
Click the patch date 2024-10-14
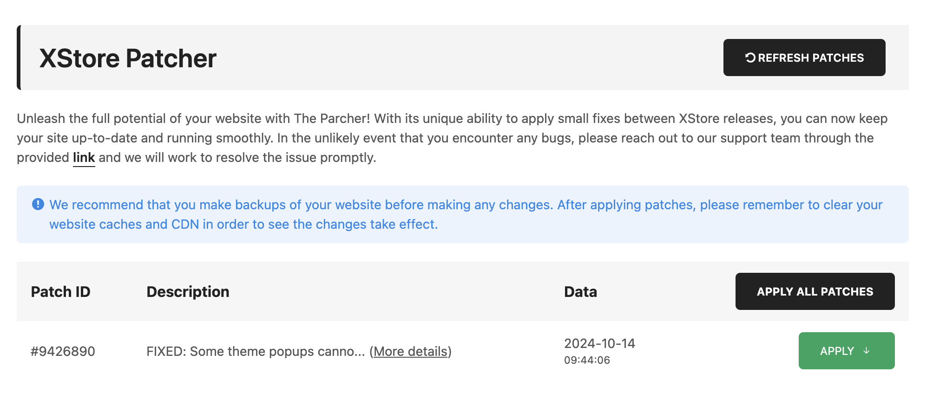coord(599,344)
